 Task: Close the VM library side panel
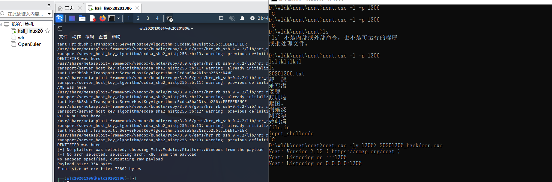coord(49,5)
